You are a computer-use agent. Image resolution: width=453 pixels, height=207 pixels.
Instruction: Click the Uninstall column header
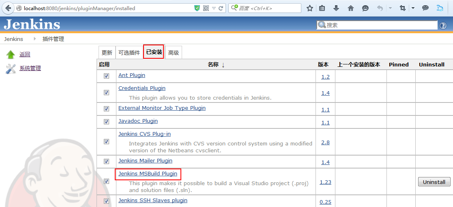point(432,64)
